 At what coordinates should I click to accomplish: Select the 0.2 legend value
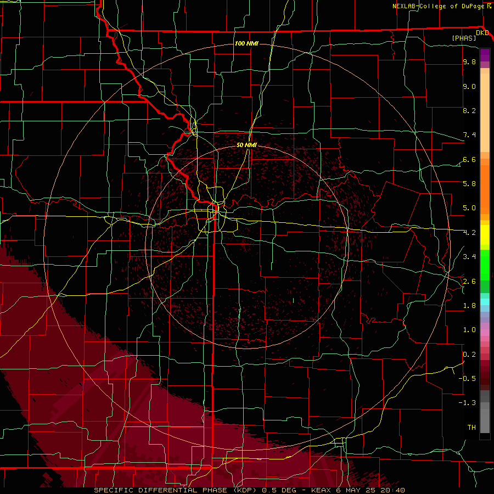(469, 355)
